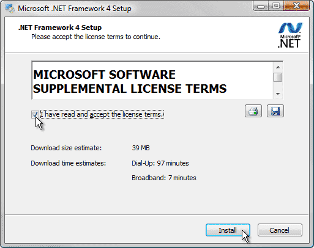Click the '.NET Framework 4 Setup' header text
The image size is (314, 248).
click(60, 27)
